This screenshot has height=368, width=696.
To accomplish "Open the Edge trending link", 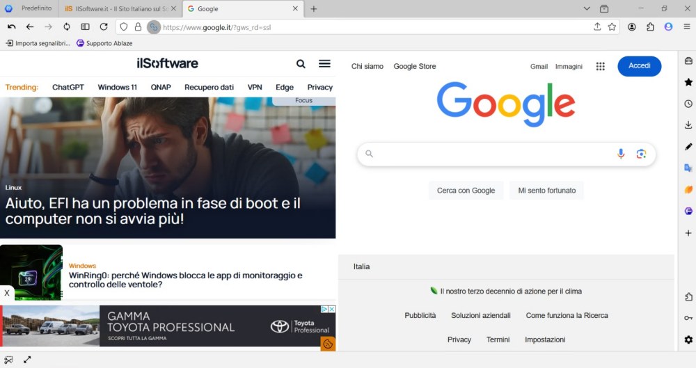I will coord(285,87).
